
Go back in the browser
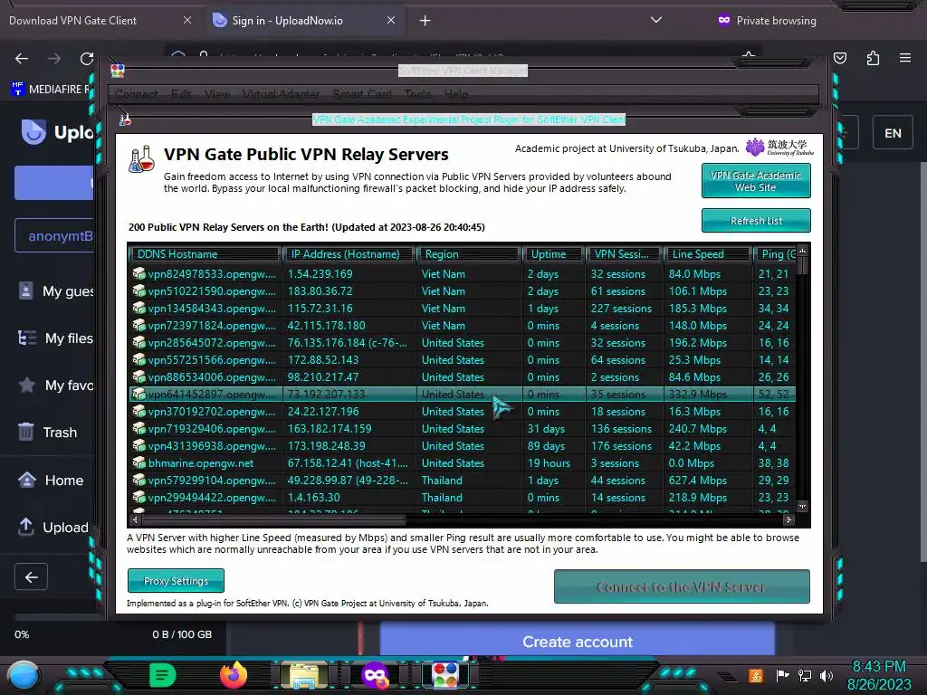pos(22,59)
